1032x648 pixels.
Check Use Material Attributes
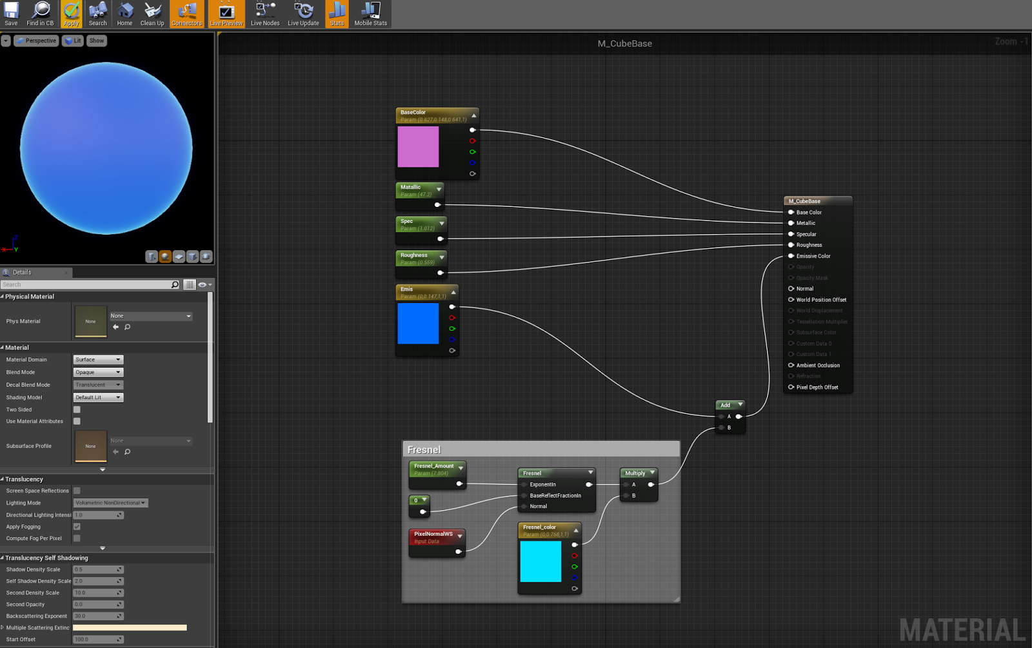point(77,421)
